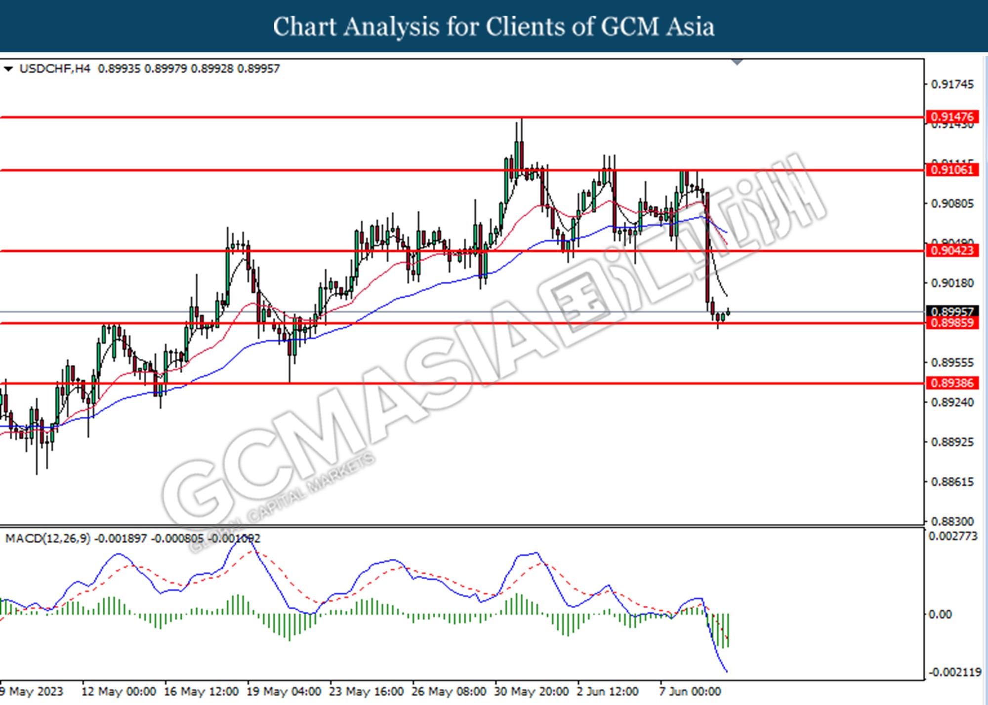Viewport: 988px width, 705px height.
Task: Click the MACD scale value 0.002773
Action: tap(953, 536)
